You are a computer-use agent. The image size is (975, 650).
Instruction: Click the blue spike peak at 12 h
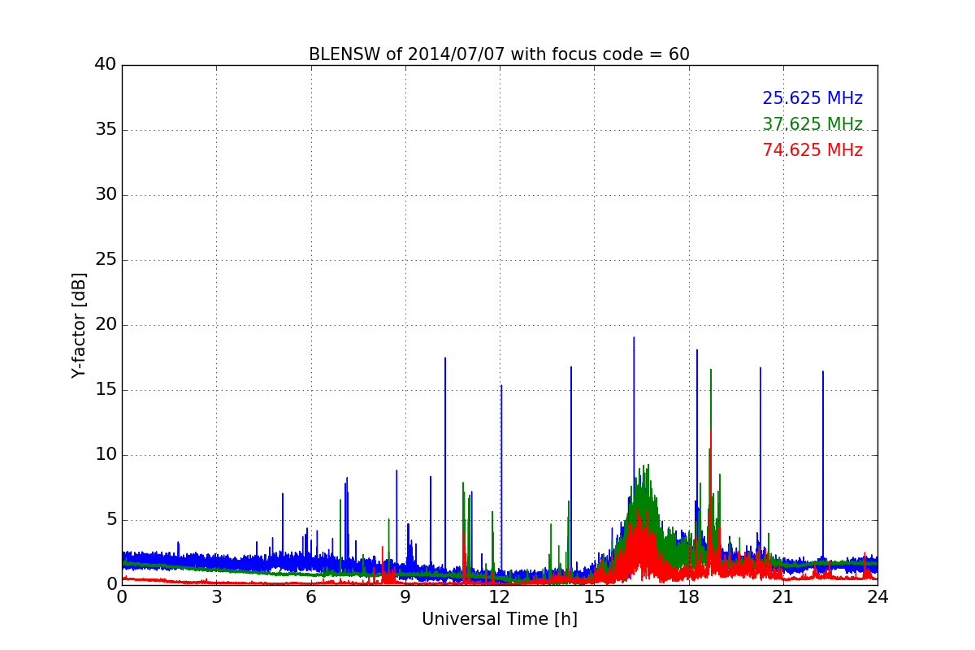pos(501,386)
